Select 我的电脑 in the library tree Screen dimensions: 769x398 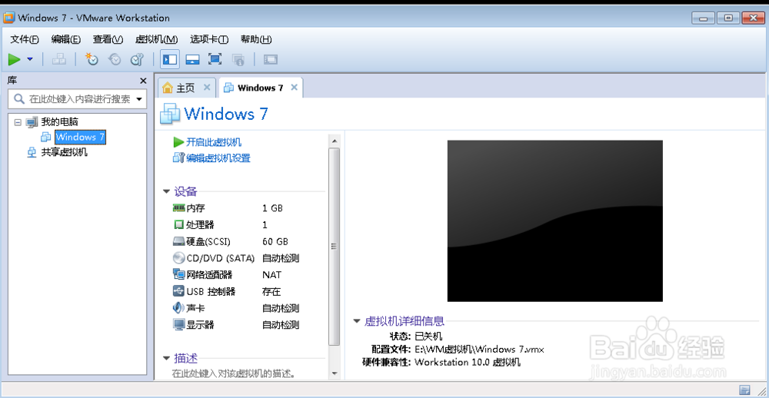pos(59,122)
